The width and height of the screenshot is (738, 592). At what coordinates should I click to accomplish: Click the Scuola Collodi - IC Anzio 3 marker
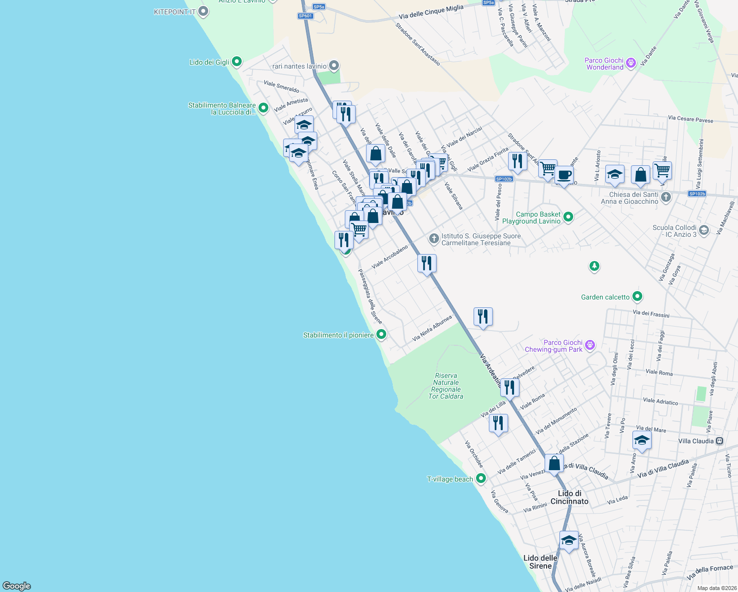pyautogui.click(x=703, y=230)
